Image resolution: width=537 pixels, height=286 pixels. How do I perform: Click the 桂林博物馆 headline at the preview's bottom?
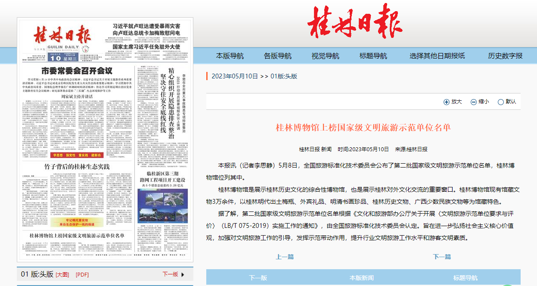(77, 236)
